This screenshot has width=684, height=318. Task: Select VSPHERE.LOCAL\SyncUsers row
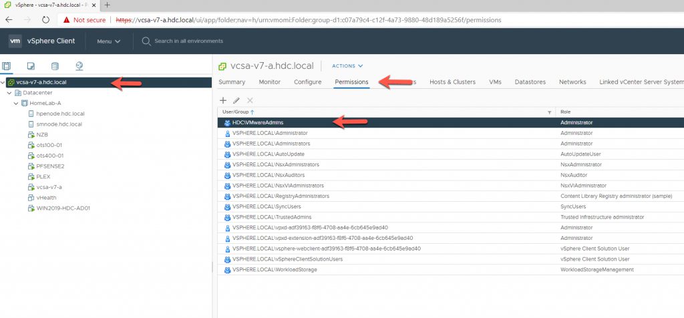pos(450,206)
